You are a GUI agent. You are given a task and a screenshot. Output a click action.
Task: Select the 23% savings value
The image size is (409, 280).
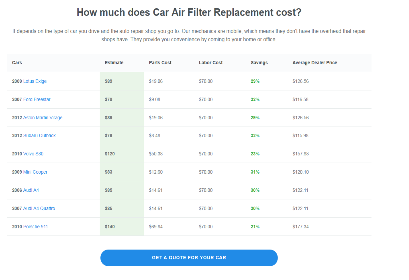click(255, 154)
